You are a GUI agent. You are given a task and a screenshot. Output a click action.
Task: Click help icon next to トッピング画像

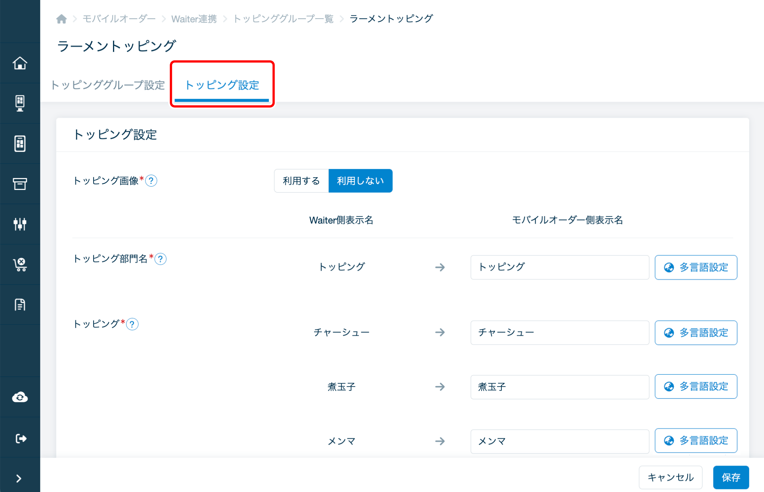151,181
